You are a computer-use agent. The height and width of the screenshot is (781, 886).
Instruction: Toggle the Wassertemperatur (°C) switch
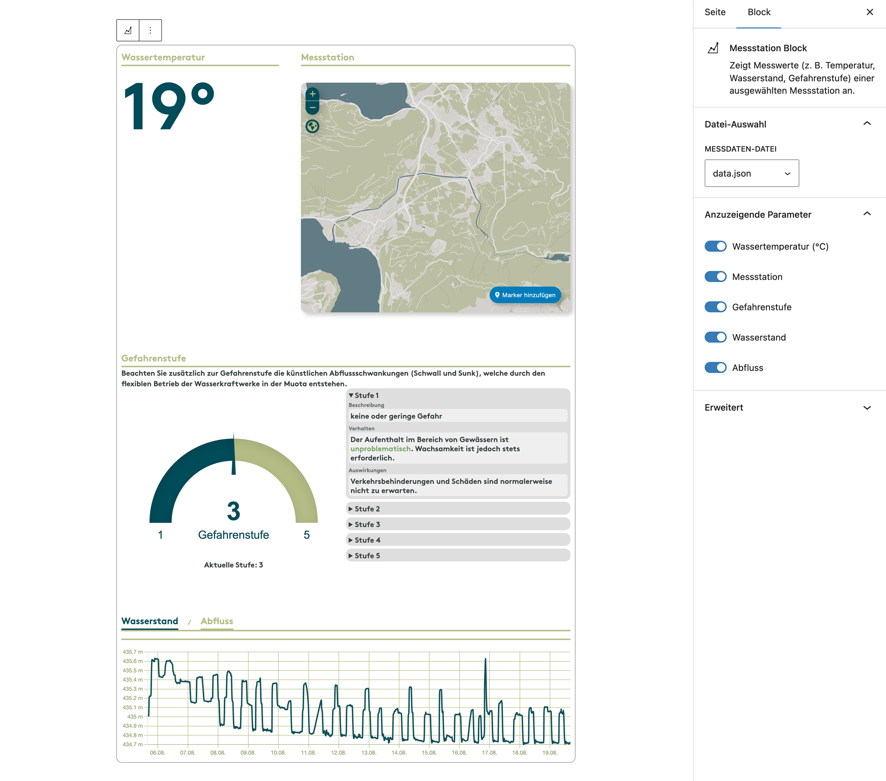click(716, 246)
